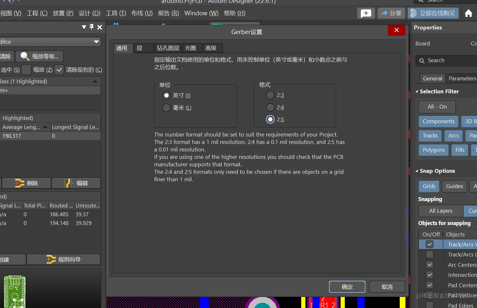The image size is (477, 308).
Task: Confirm the Gerber settings with 确定
Action: click(x=347, y=287)
